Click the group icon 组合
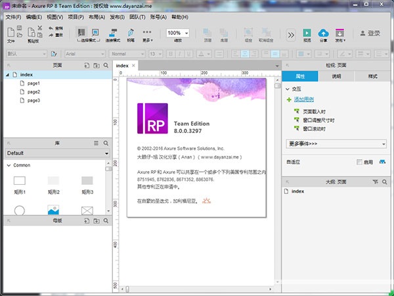 point(248,33)
